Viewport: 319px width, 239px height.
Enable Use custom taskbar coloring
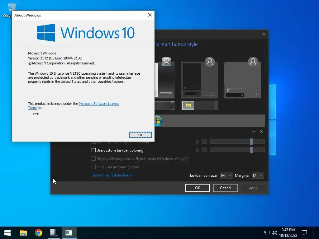click(x=93, y=150)
